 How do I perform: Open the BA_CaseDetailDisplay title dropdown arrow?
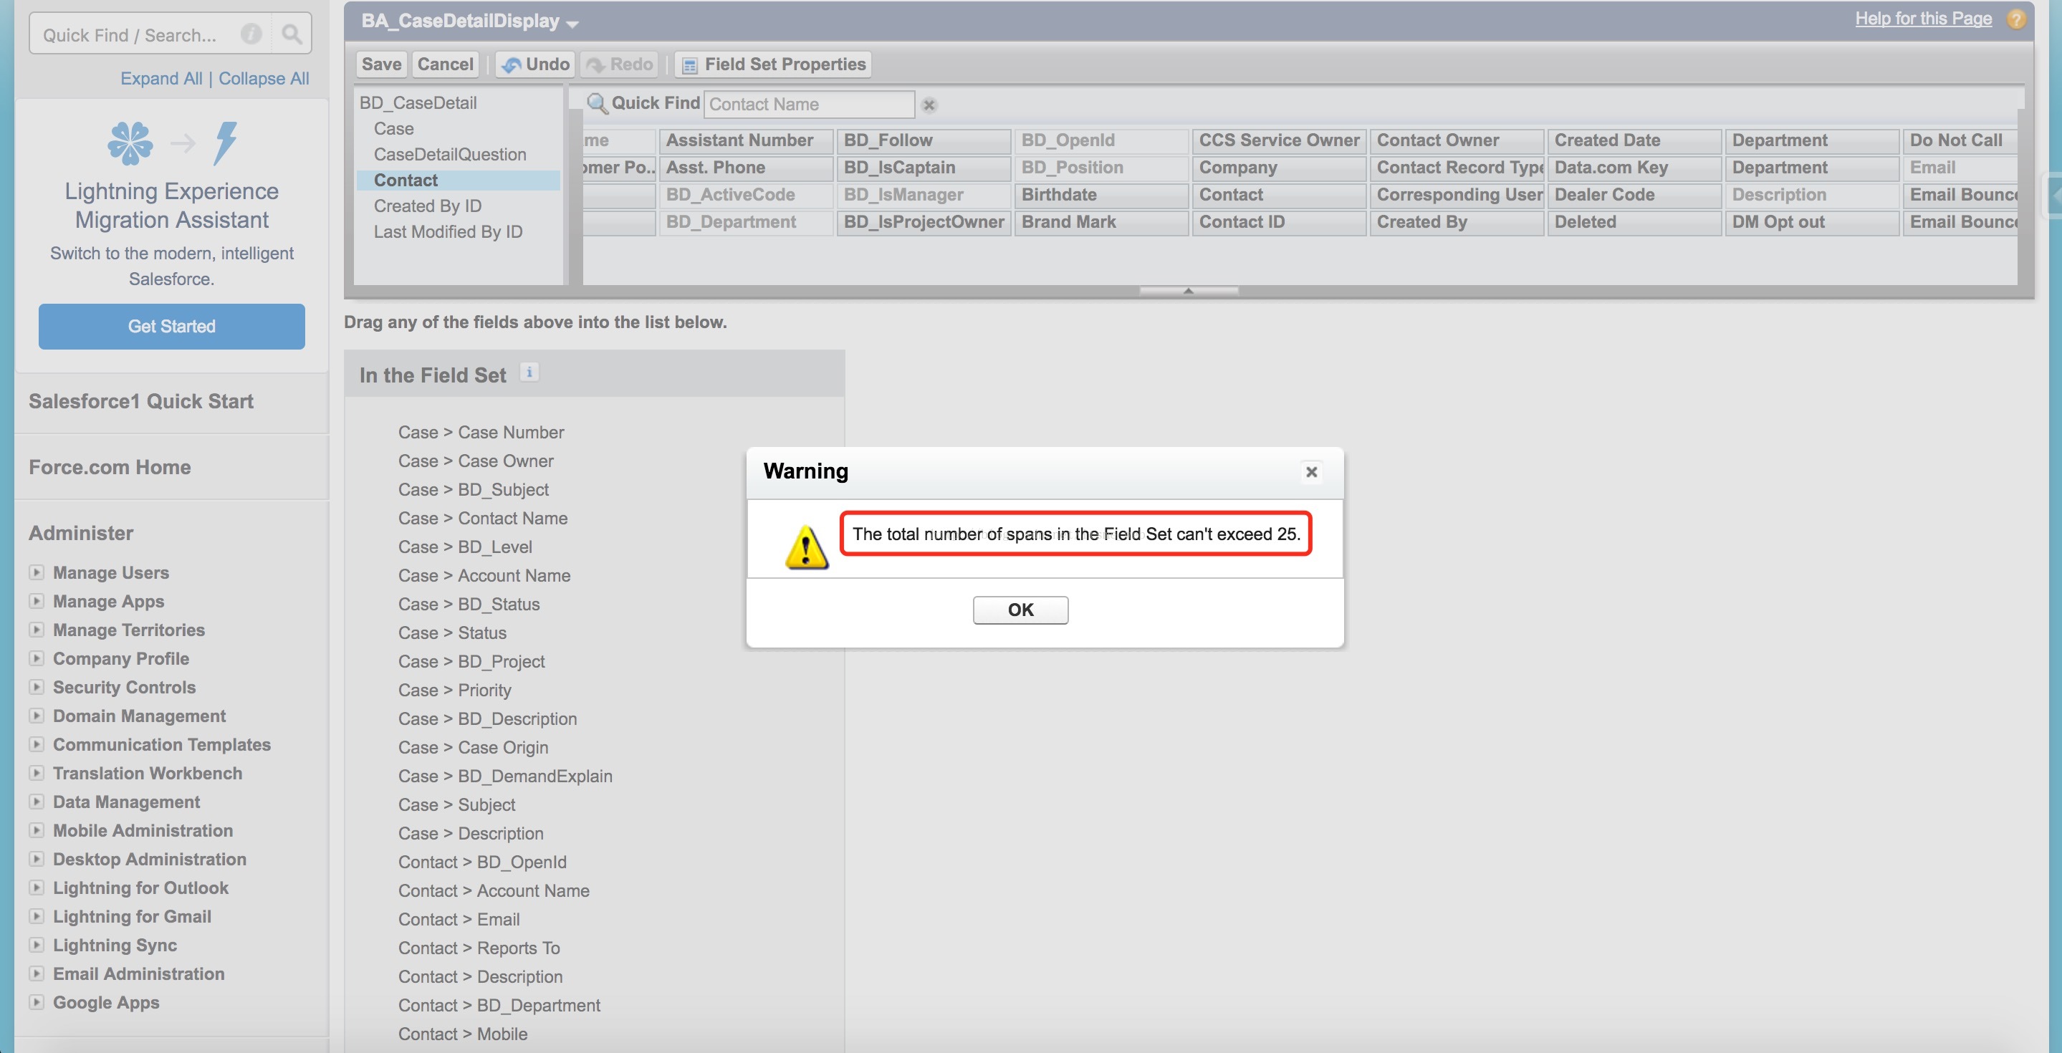coord(572,24)
